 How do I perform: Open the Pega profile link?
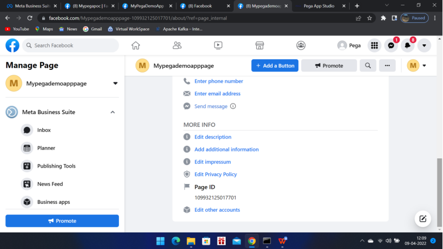pyautogui.click(x=349, y=45)
